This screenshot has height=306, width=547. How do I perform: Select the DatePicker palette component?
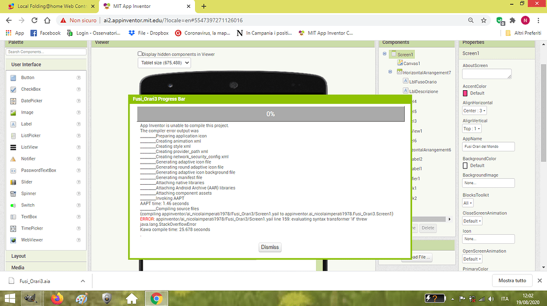pos(31,101)
